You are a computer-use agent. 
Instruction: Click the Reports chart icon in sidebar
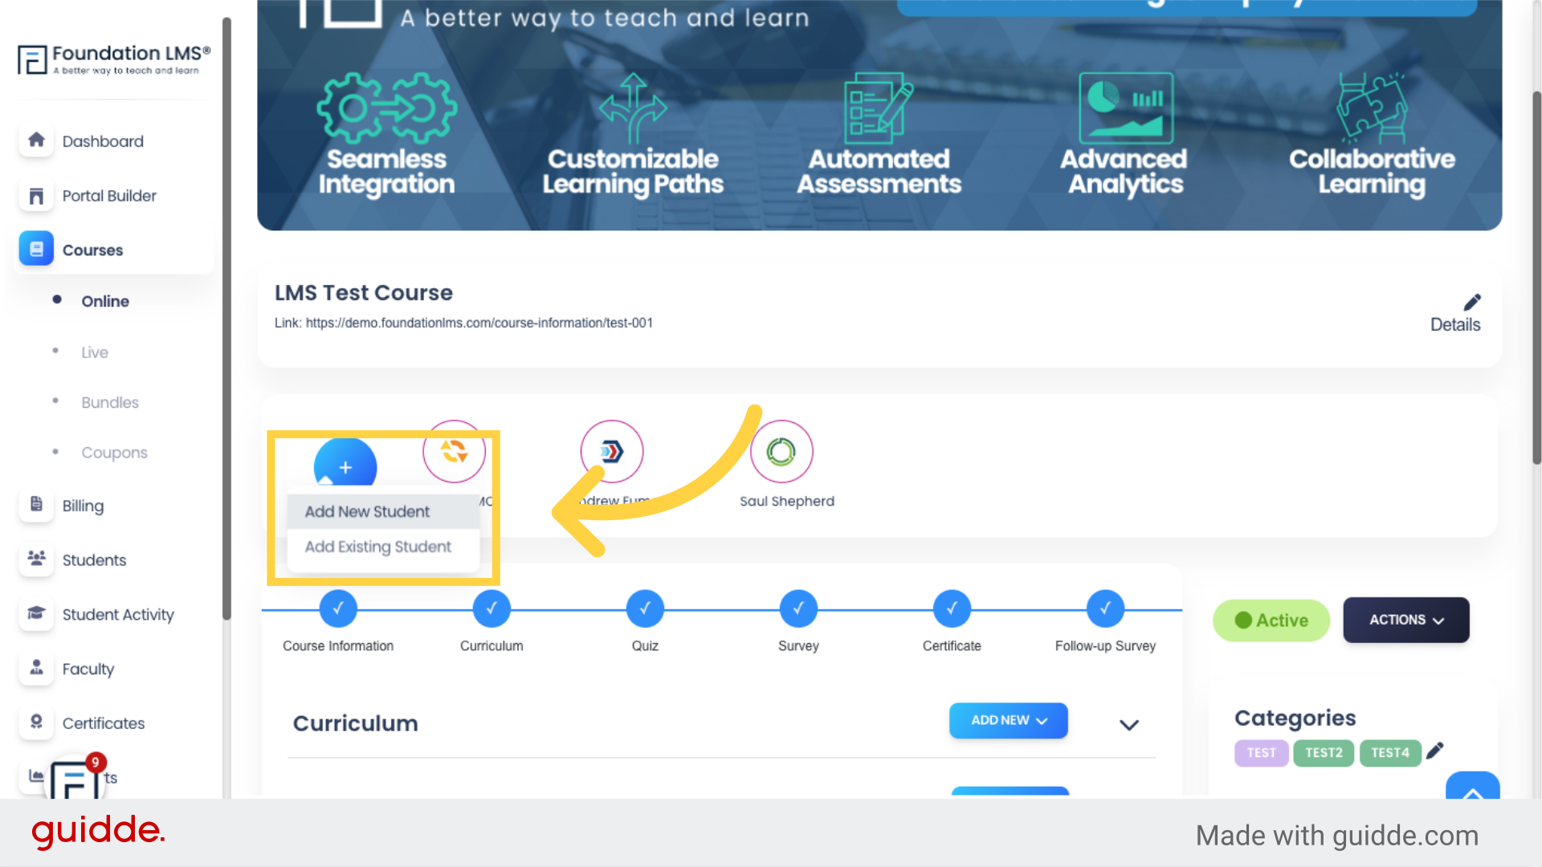(36, 775)
